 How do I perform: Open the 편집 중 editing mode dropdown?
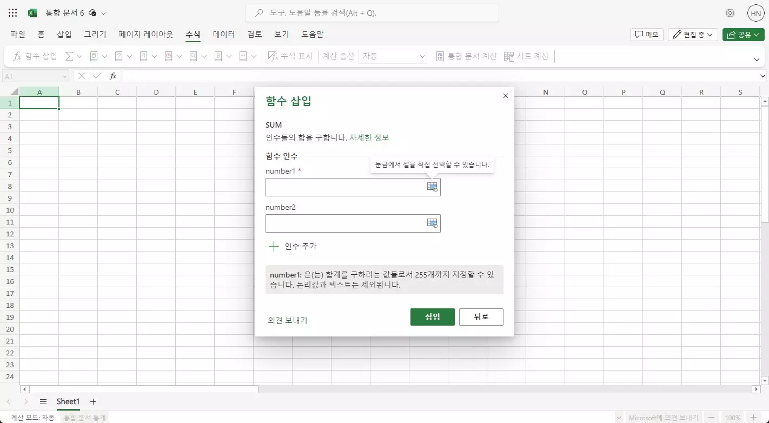pos(693,35)
